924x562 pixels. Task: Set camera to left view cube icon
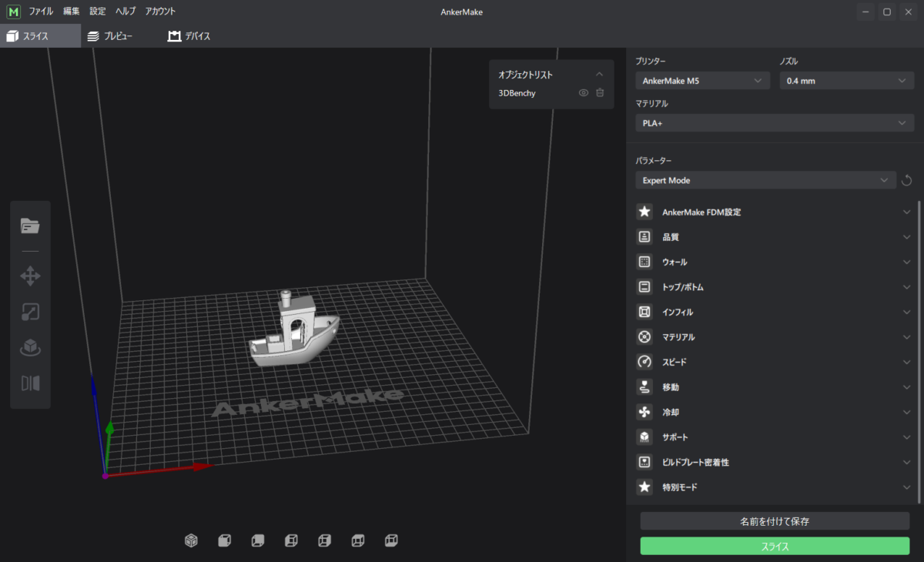coord(291,540)
